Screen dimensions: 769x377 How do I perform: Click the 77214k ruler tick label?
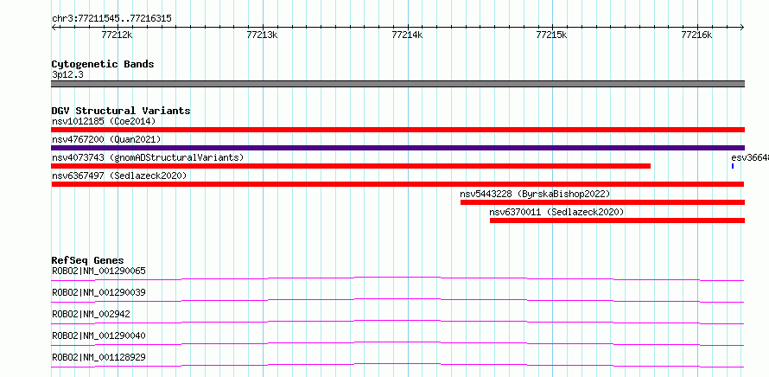coord(407,35)
